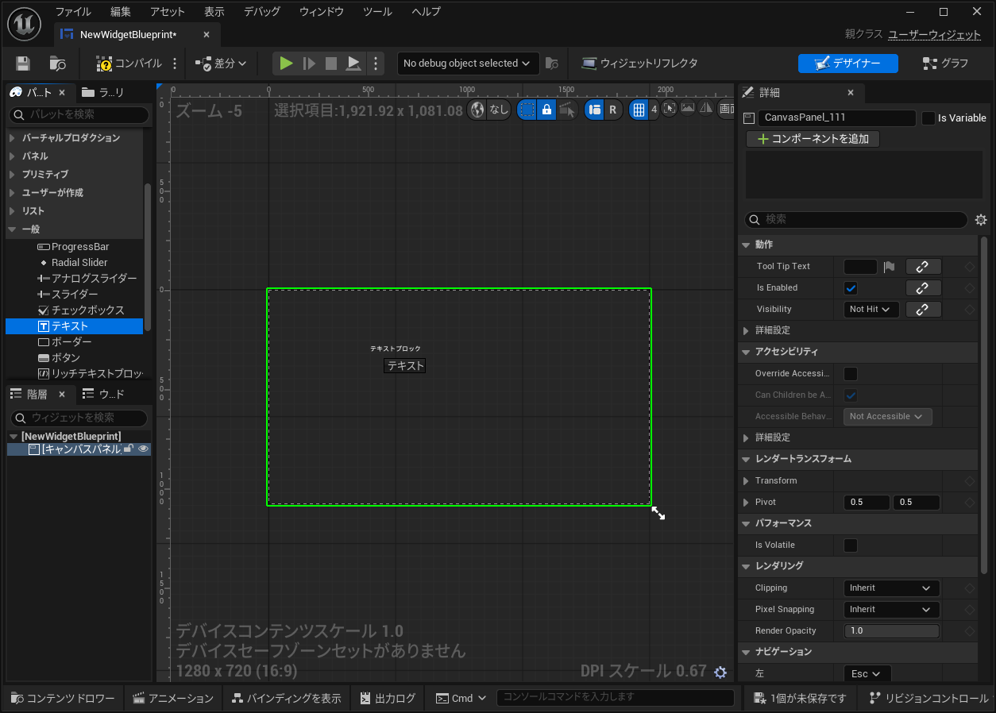The height and width of the screenshot is (713, 996).
Task: Open the Clipping Inherit dropdown
Action: point(891,588)
